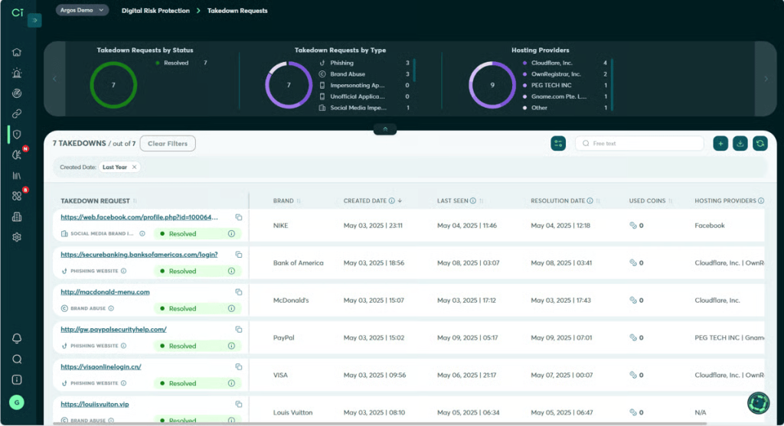Select the shield Digital Risk Protection icon

tap(17, 135)
